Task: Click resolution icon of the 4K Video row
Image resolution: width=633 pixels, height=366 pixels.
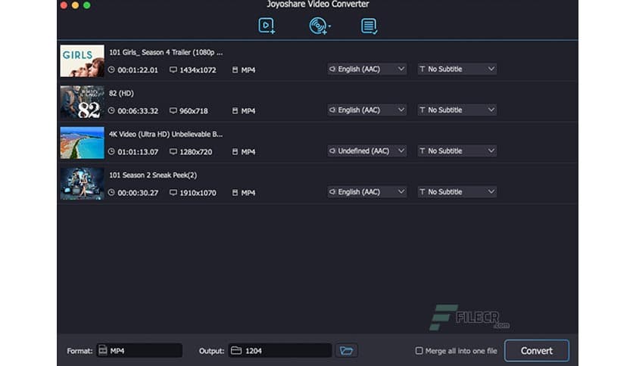Action: click(173, 152)
